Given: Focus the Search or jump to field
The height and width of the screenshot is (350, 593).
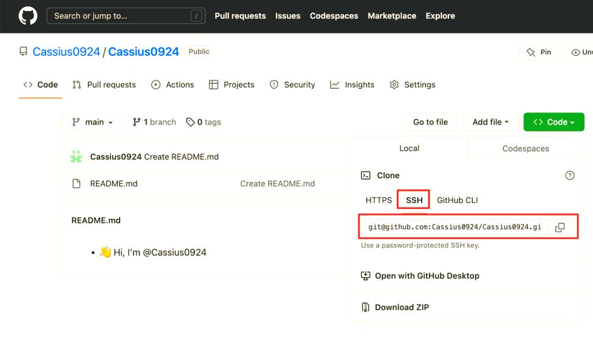Looking at the screenshot, I should 126,16.
